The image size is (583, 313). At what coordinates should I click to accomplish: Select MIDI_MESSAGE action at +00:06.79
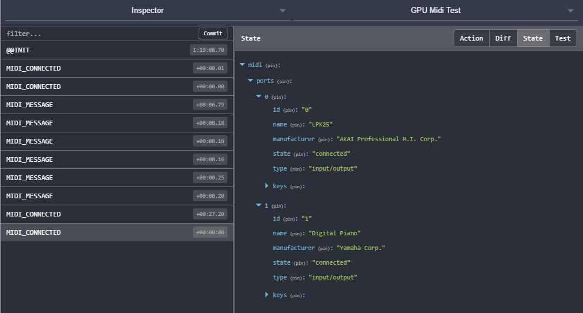tap(117, 105)
